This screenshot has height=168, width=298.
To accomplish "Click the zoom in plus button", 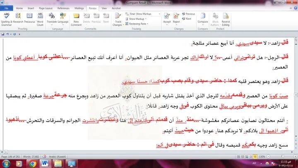I will [x=296, y=156].
